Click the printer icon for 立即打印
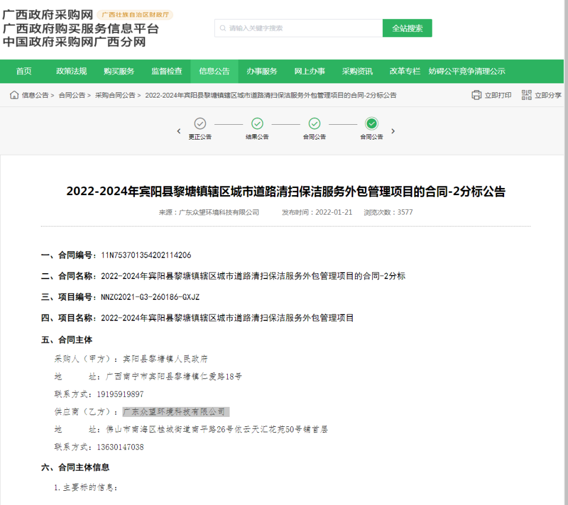This screenshot has width=568, height=505. [476, 95]
